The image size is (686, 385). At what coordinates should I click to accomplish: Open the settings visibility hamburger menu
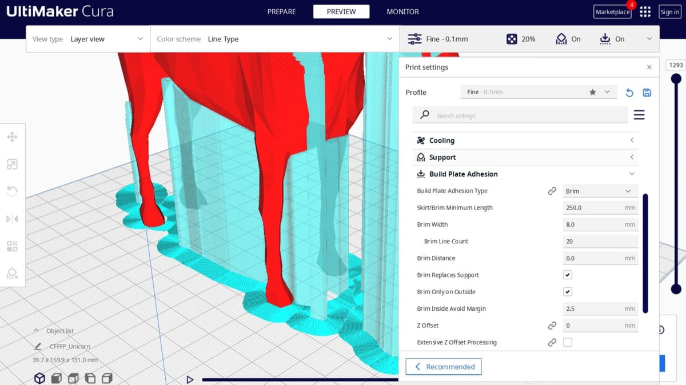639,115
